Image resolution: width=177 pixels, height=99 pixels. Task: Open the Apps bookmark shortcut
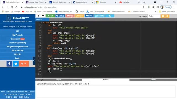[6, 12]
